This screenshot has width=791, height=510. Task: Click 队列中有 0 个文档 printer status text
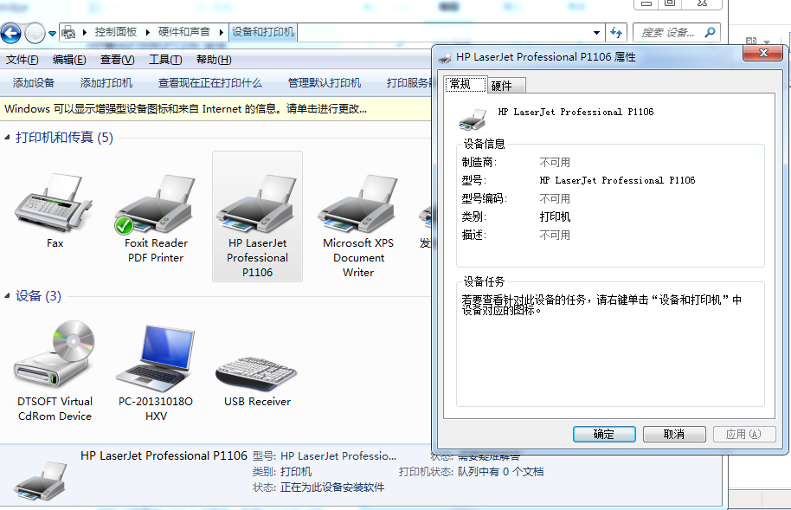[x=500, y=472]
